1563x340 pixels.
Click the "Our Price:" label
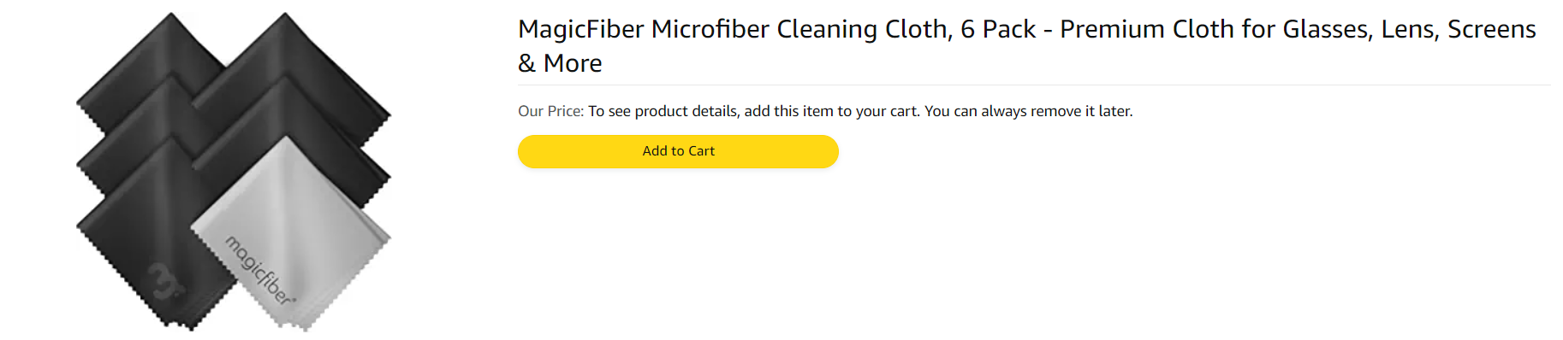[550, 111]
